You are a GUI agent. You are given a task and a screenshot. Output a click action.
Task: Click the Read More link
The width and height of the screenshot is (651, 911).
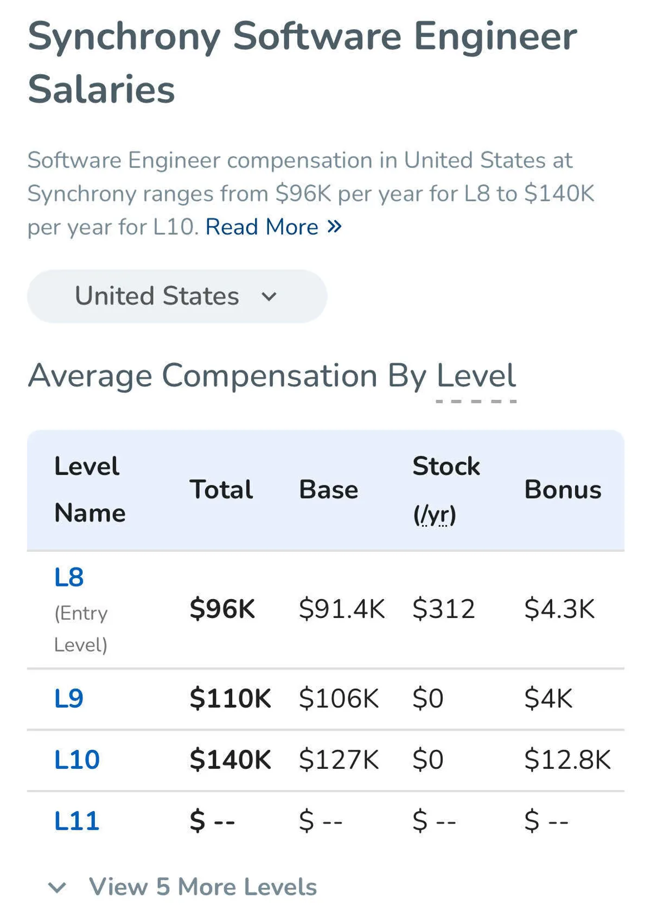coord(261,227)
